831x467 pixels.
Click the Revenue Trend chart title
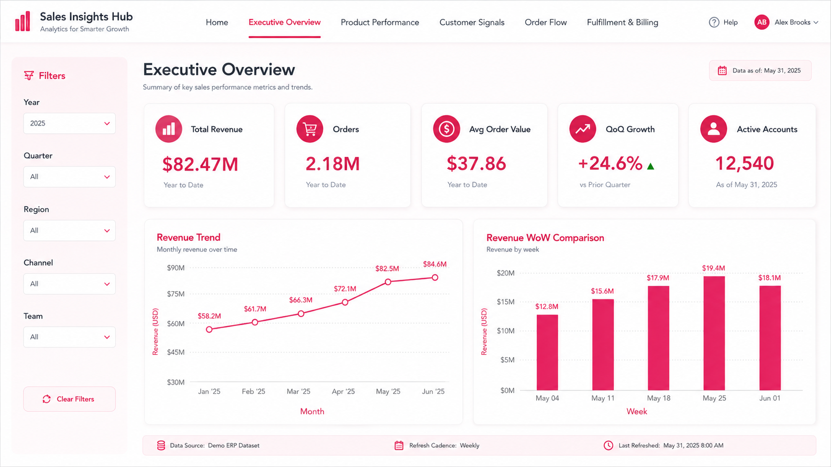[188, 237]
